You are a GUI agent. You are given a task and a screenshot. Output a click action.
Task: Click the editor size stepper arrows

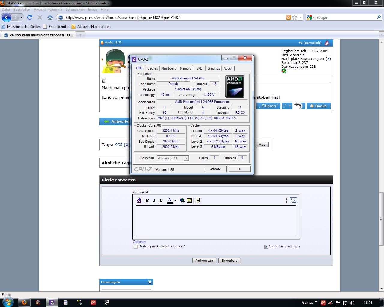[286, 201]
